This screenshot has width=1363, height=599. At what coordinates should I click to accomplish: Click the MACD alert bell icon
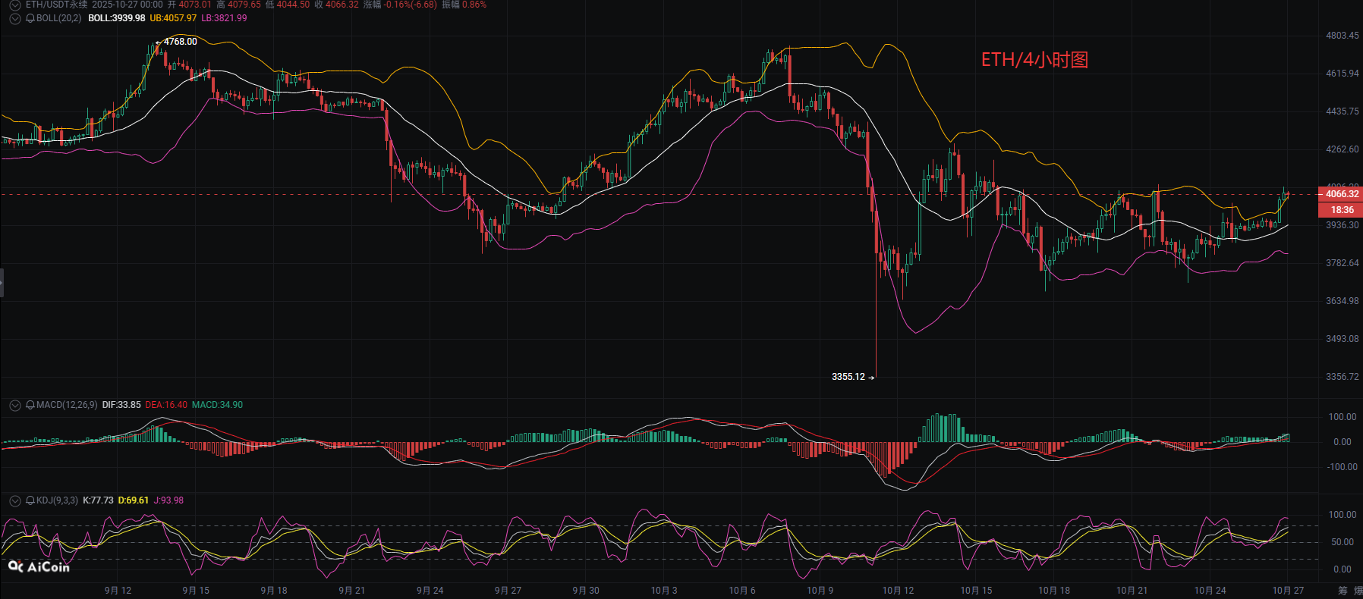pyautogui.click(x=30, y=406)
